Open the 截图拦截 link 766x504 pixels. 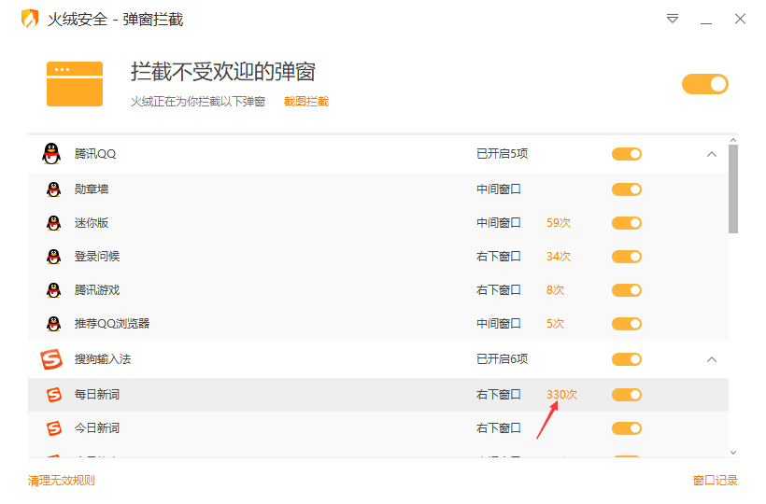[306, 102]
